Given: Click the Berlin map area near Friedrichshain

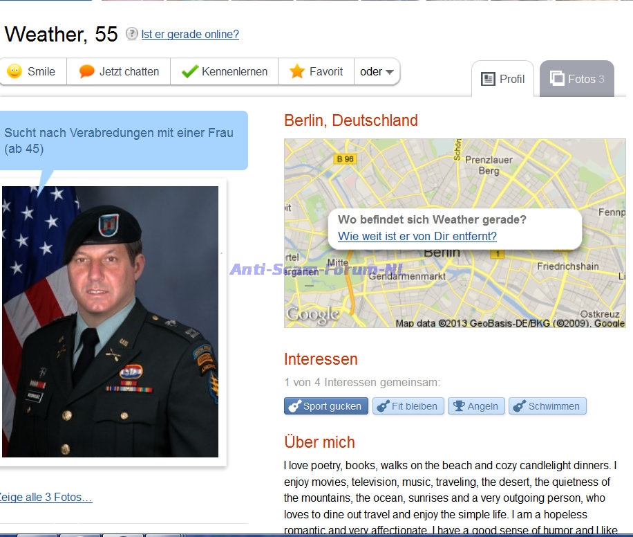Looking at the screenshot, I should (x=567, y=266).
